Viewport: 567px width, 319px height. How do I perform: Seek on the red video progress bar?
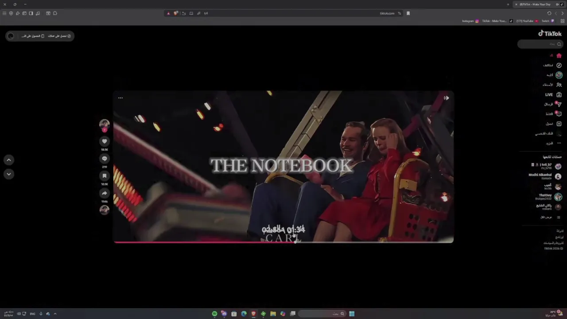(283, 242)
